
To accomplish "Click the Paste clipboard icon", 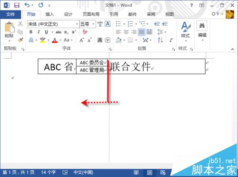I will pos(10,27).
